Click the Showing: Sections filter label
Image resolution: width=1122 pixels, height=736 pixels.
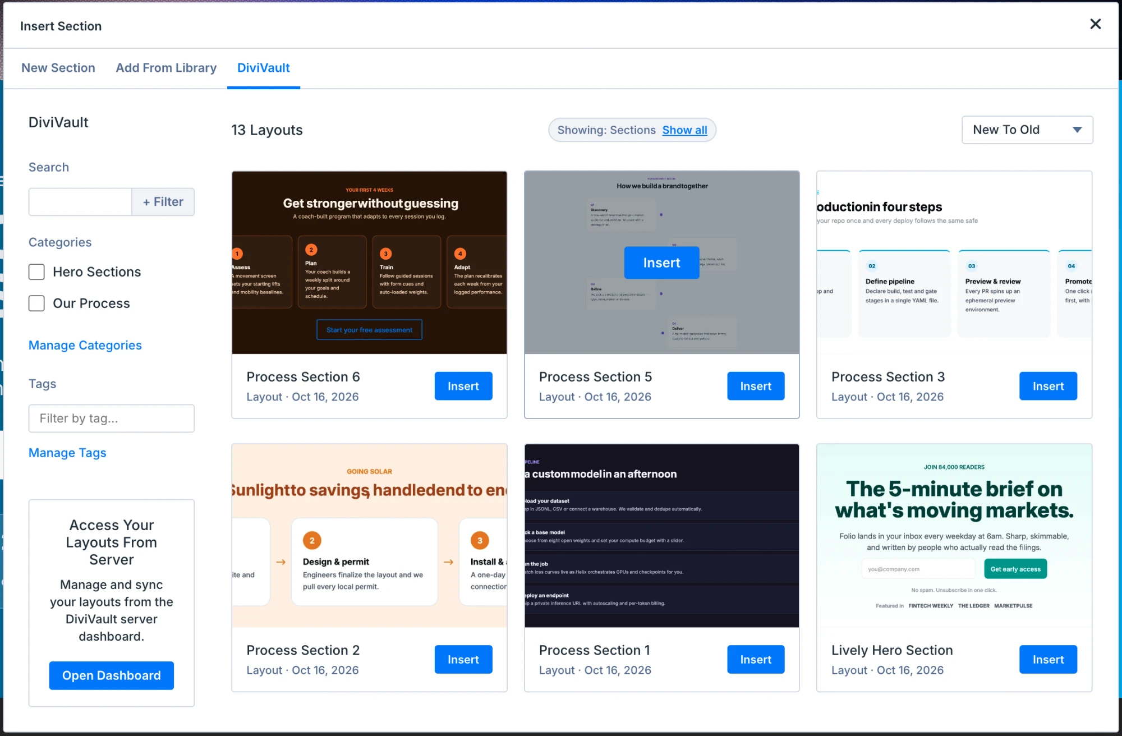[606, 130]
